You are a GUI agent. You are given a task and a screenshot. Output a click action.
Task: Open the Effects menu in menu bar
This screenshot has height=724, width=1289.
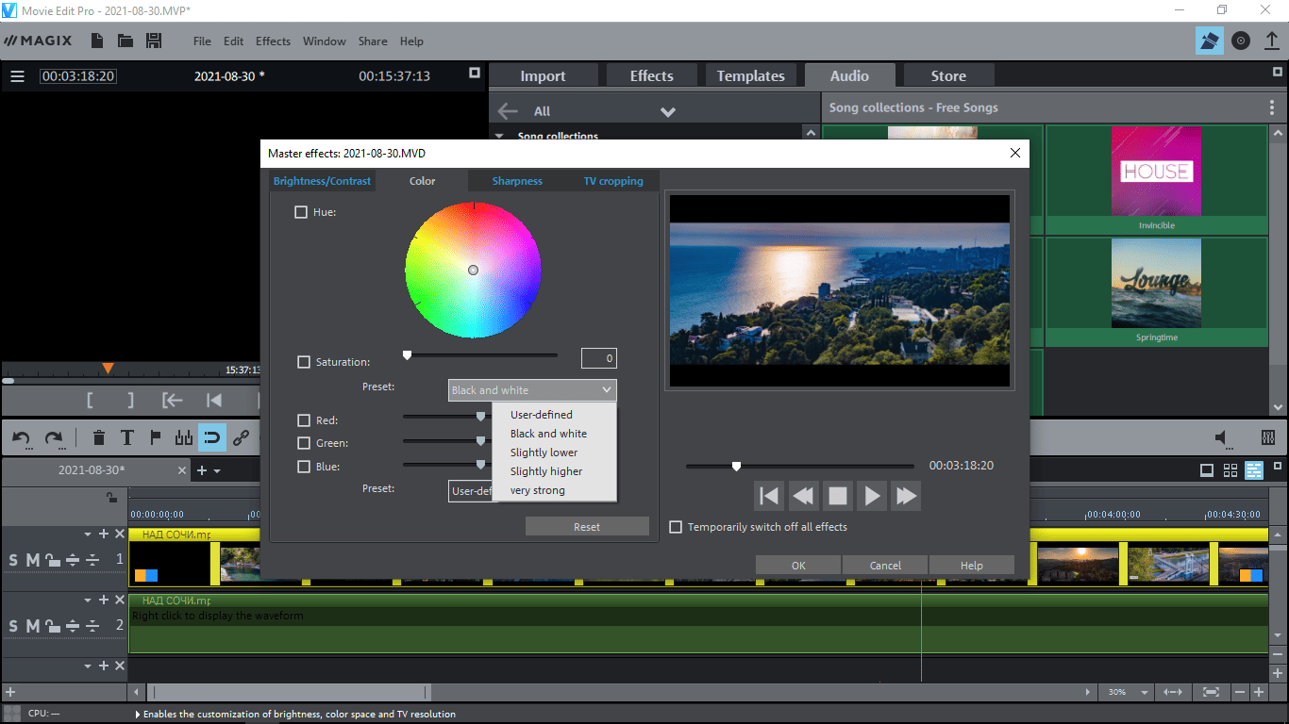click(273, 41)
